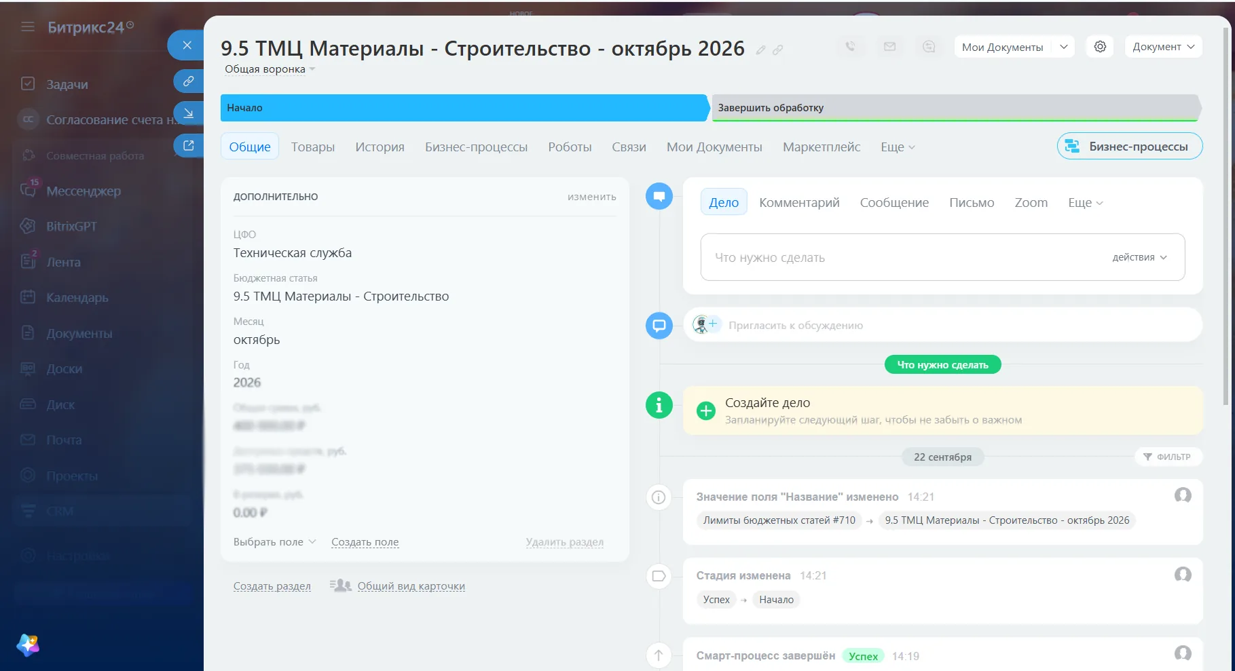Image resolution: width=1235 pixels, height=671 pixels.
Task: Click the green info circle icon
Action: pyautogui.click(x=659, y=405)
